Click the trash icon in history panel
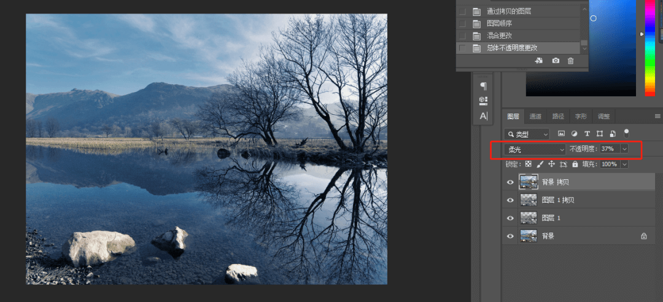This screenshot has height=302, width=663. 571,61
